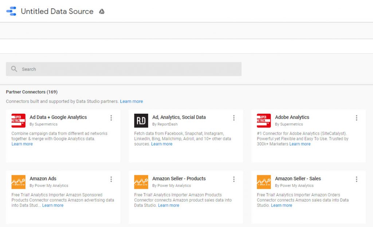This screenshot has height=227, width=373.
Task: Open Learn more link under Partner Connectors
Action: (x=131, y=101)
